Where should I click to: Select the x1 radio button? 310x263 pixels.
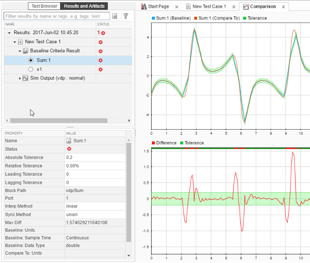[x=31, y=69]
